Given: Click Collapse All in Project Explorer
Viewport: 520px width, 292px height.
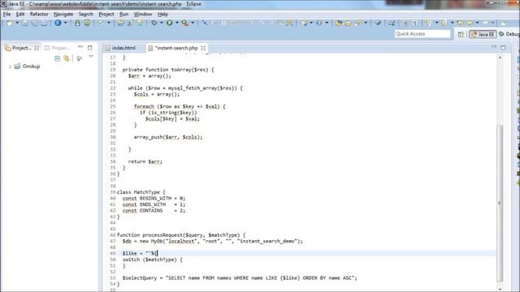Looking at the screenshot, I should (x=58, y=58).
